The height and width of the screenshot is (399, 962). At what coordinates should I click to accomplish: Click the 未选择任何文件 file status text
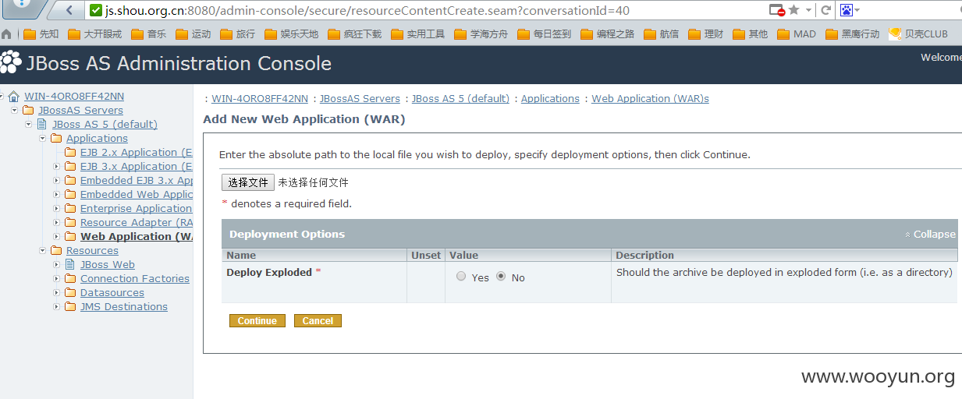[x=313, y=183]
